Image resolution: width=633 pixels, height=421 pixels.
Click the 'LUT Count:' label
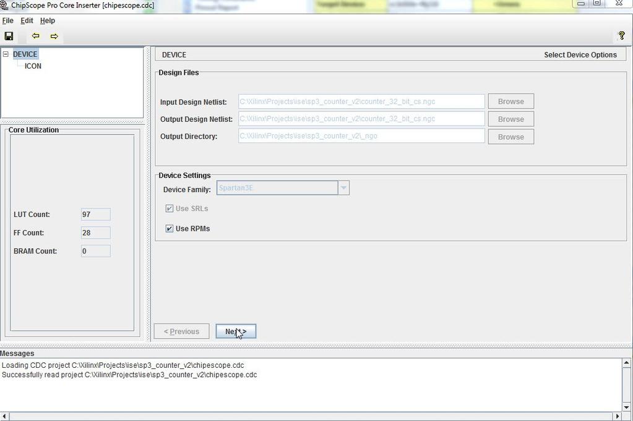click(x=32, y=215)
